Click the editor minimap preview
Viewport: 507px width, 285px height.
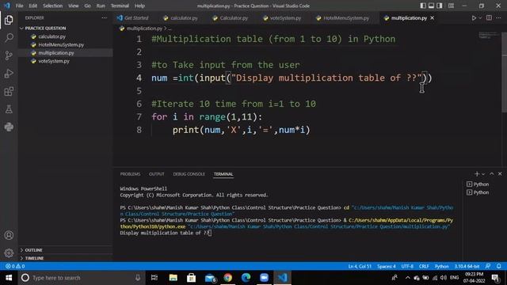tap(489, 36)
